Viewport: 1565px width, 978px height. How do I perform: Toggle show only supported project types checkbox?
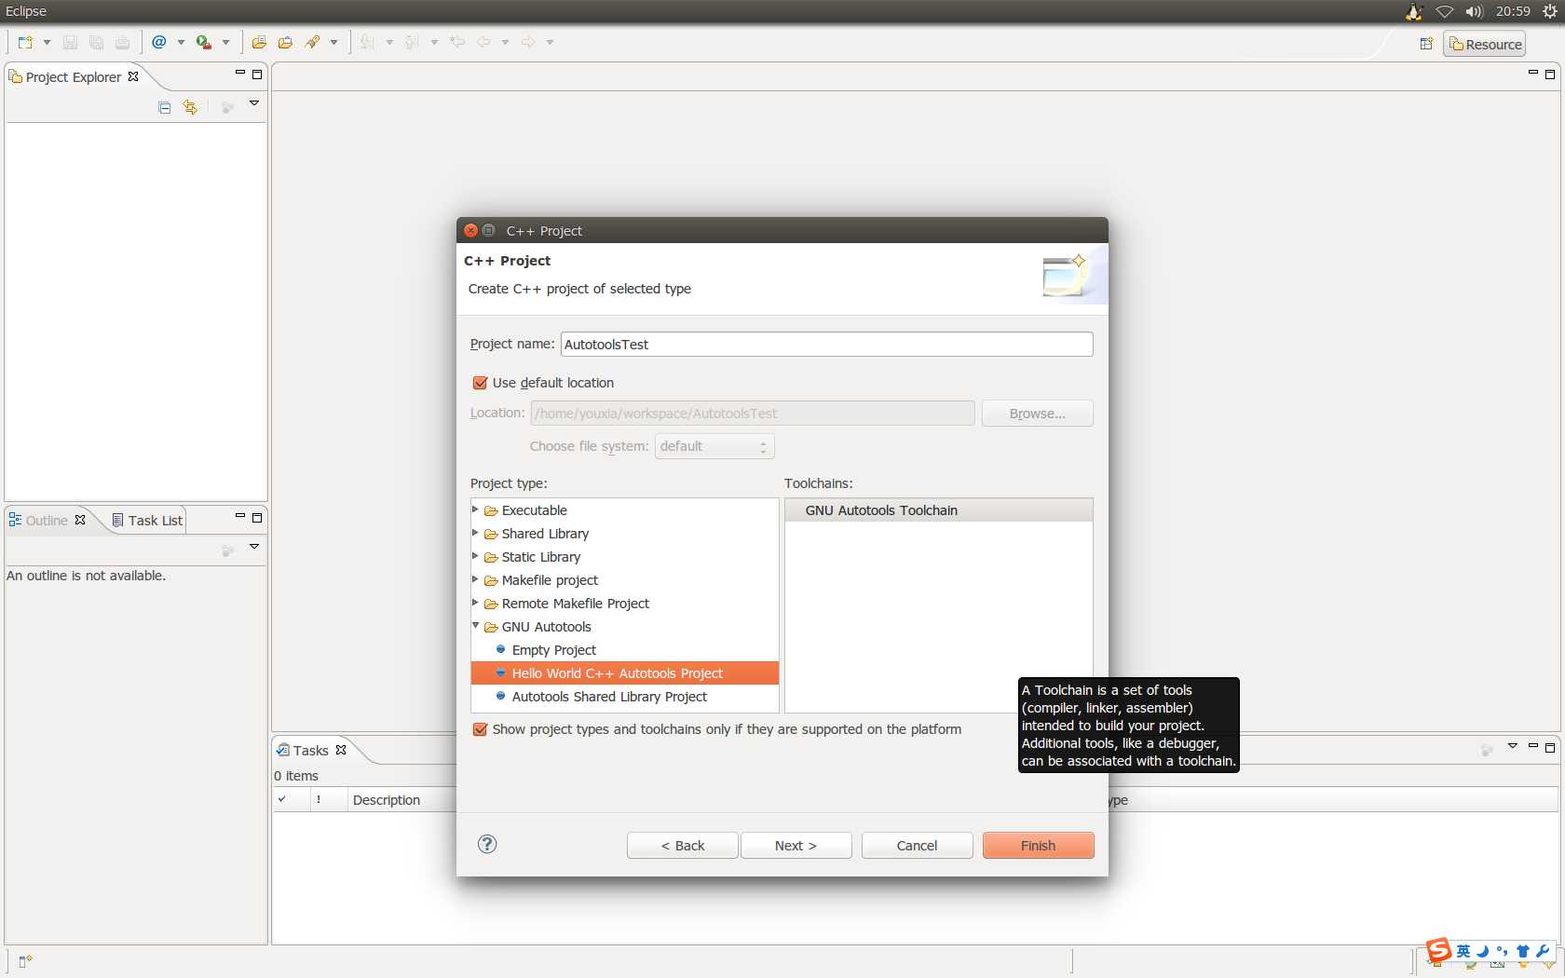(480, 729)
